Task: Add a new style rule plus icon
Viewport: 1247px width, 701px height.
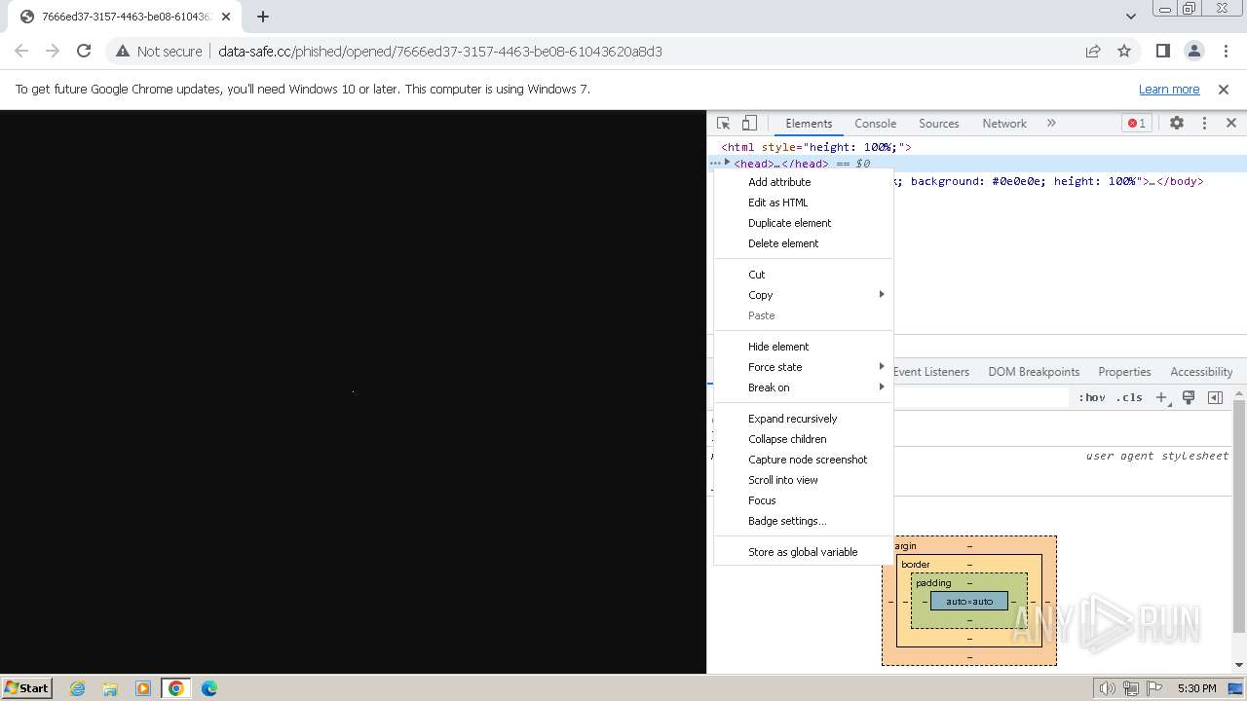Action: click(1161, 397)
